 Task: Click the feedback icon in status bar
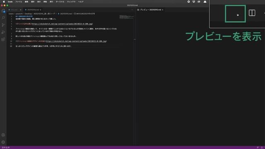point(258,147)
